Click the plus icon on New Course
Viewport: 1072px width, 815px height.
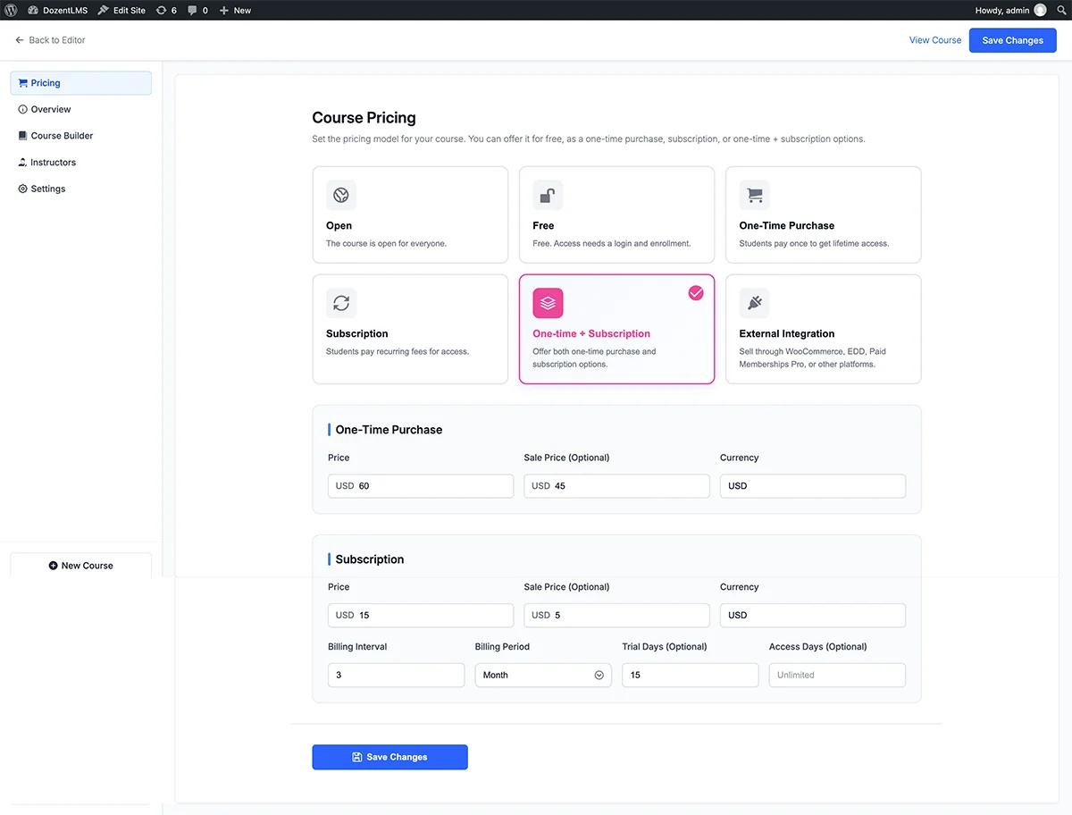click(x=54, y=566)
